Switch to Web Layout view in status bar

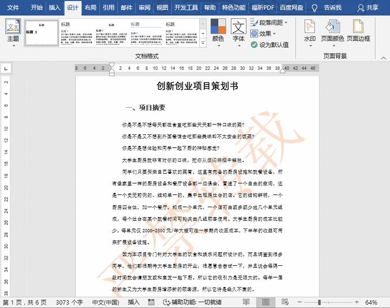[x=285, y=302]
